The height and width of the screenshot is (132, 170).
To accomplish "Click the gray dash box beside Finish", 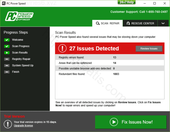I will pos(7,72).
